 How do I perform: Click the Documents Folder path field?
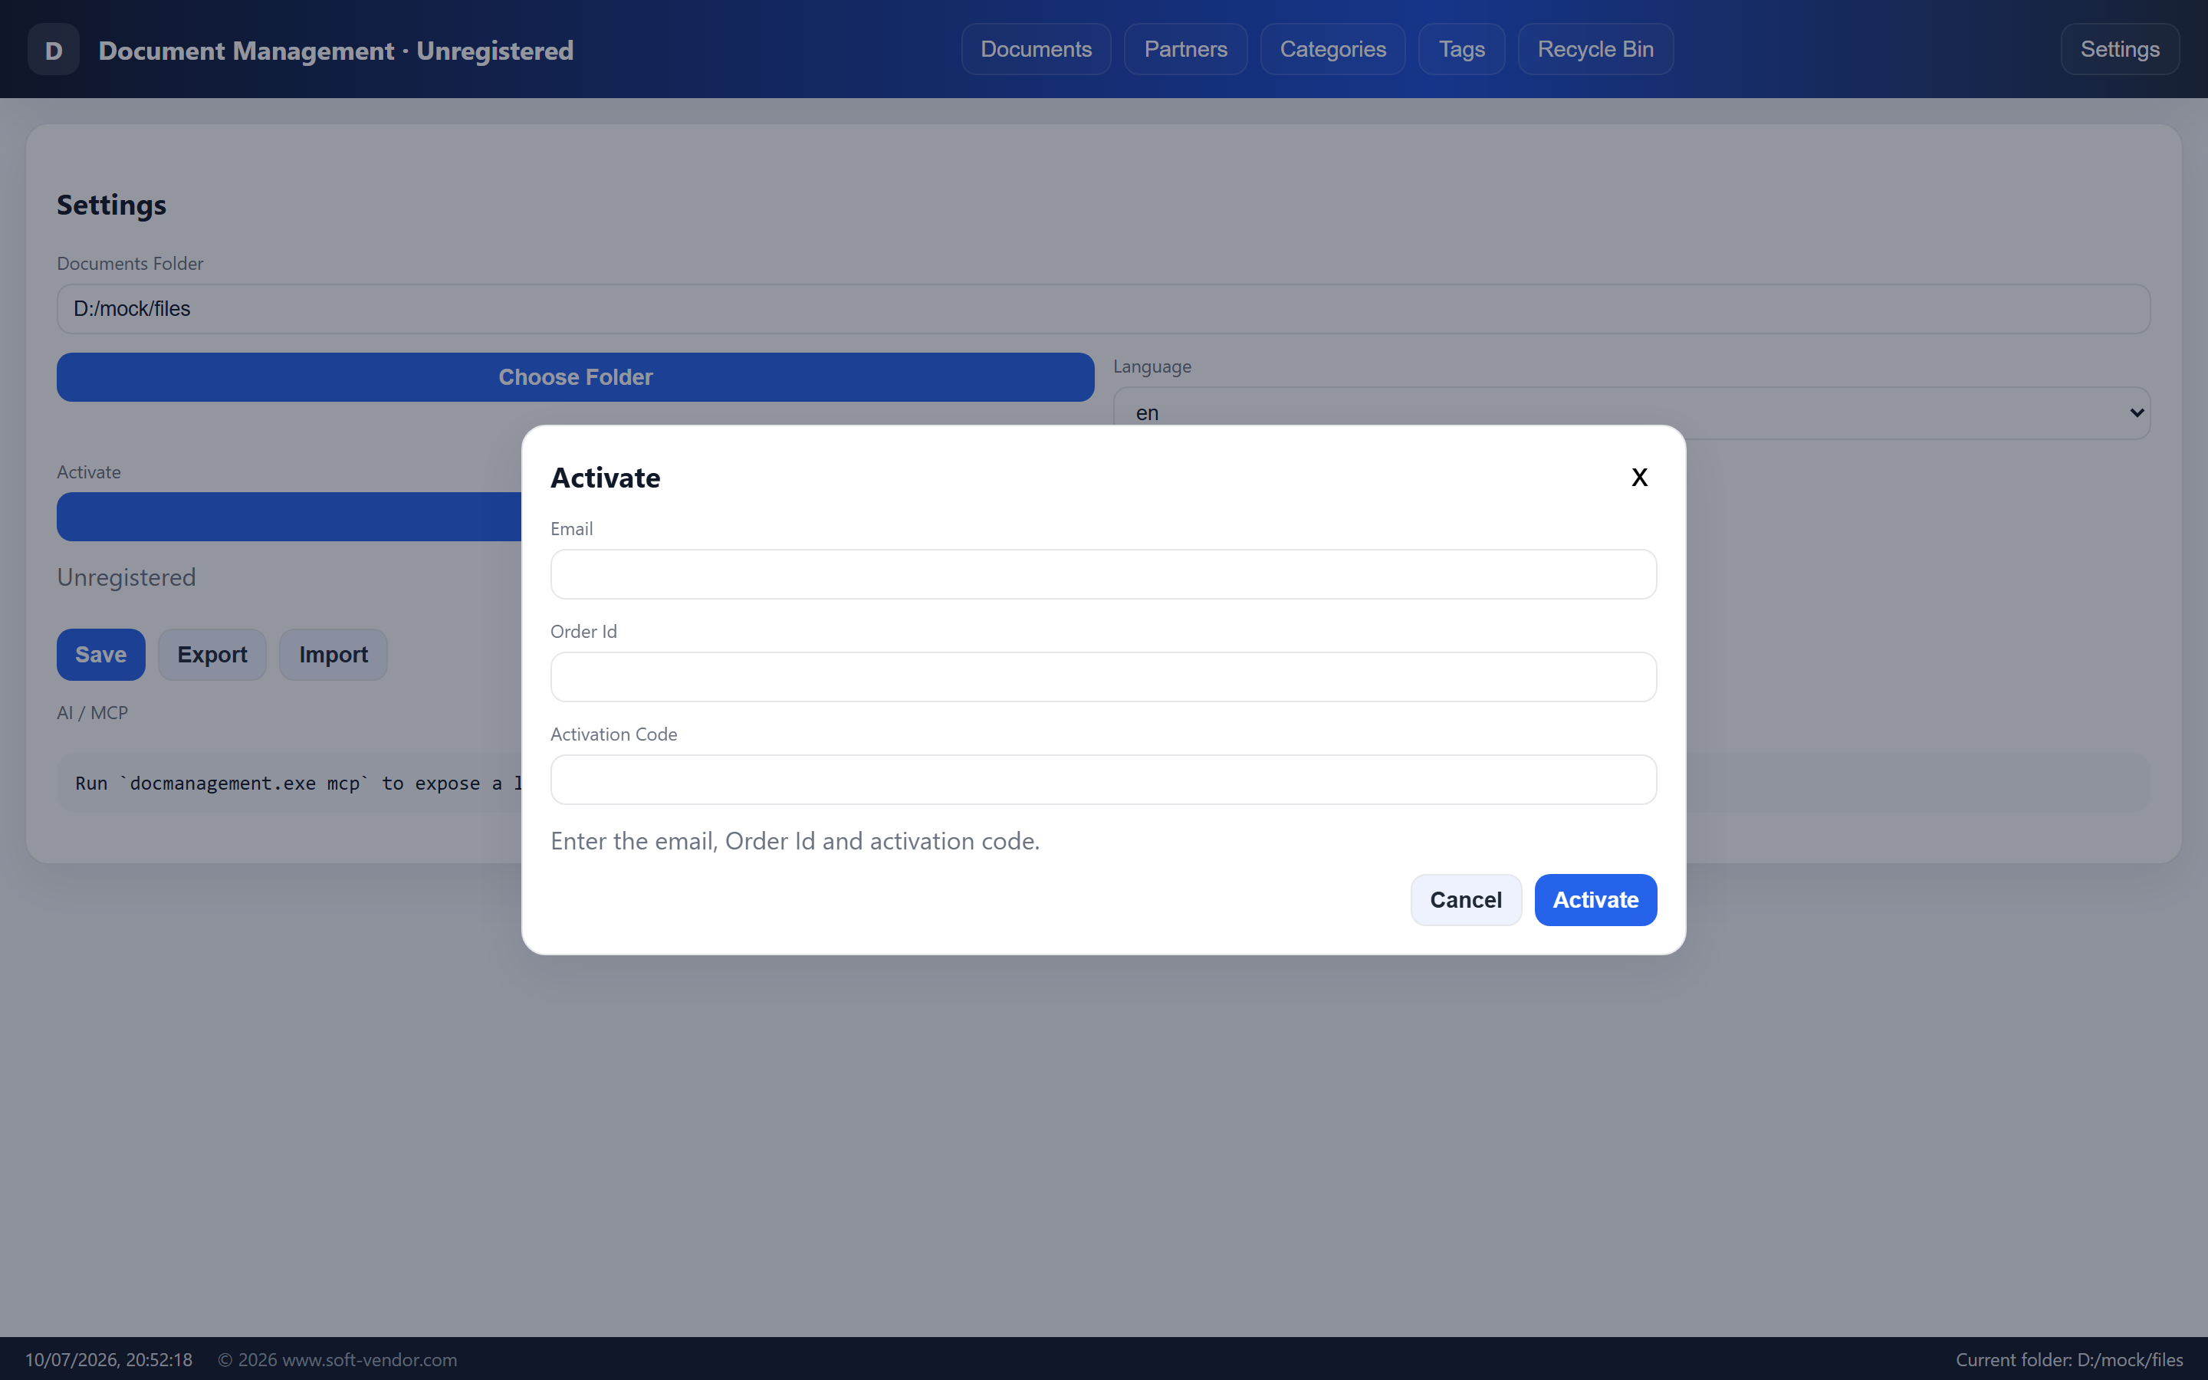coord(1103,308)
